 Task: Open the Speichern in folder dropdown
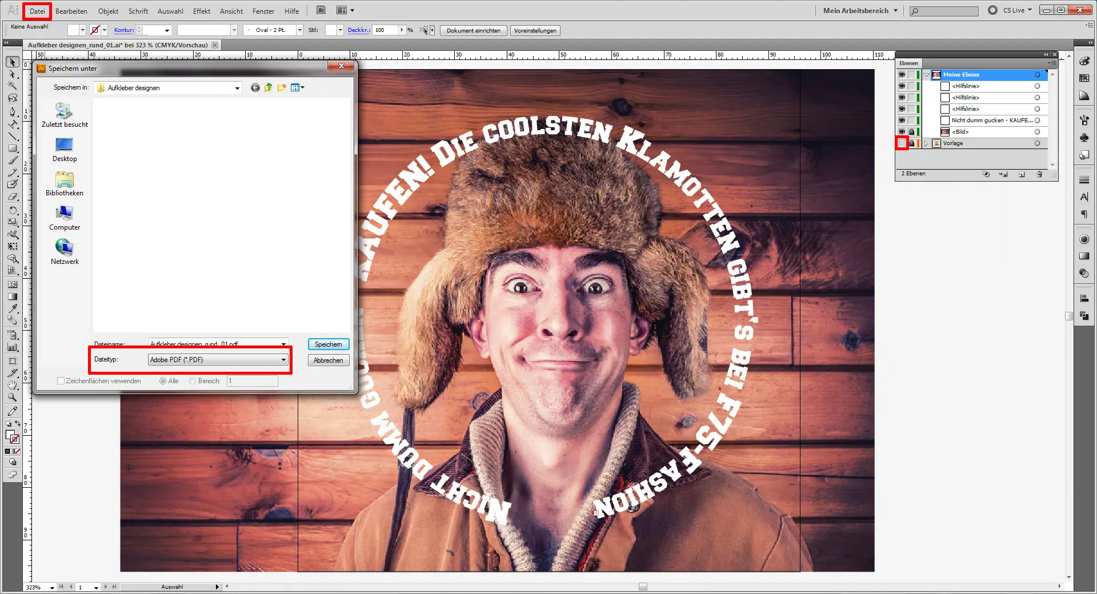tap(237, 88)
